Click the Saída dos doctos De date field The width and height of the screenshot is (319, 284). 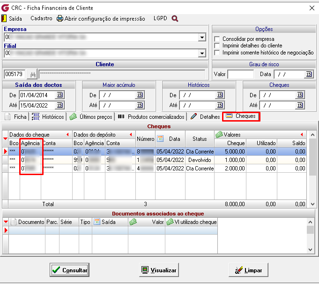(x=37, y=95)
